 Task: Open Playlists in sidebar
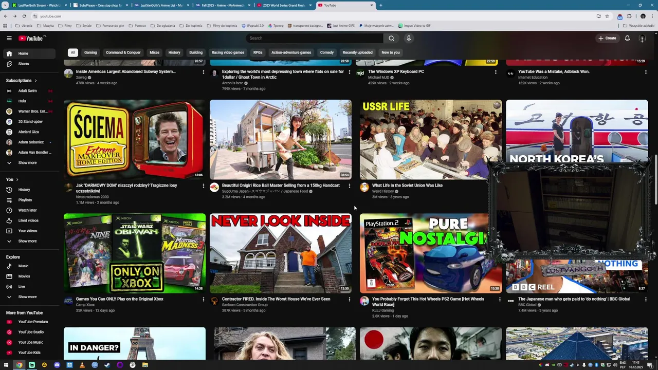(30, 200)
